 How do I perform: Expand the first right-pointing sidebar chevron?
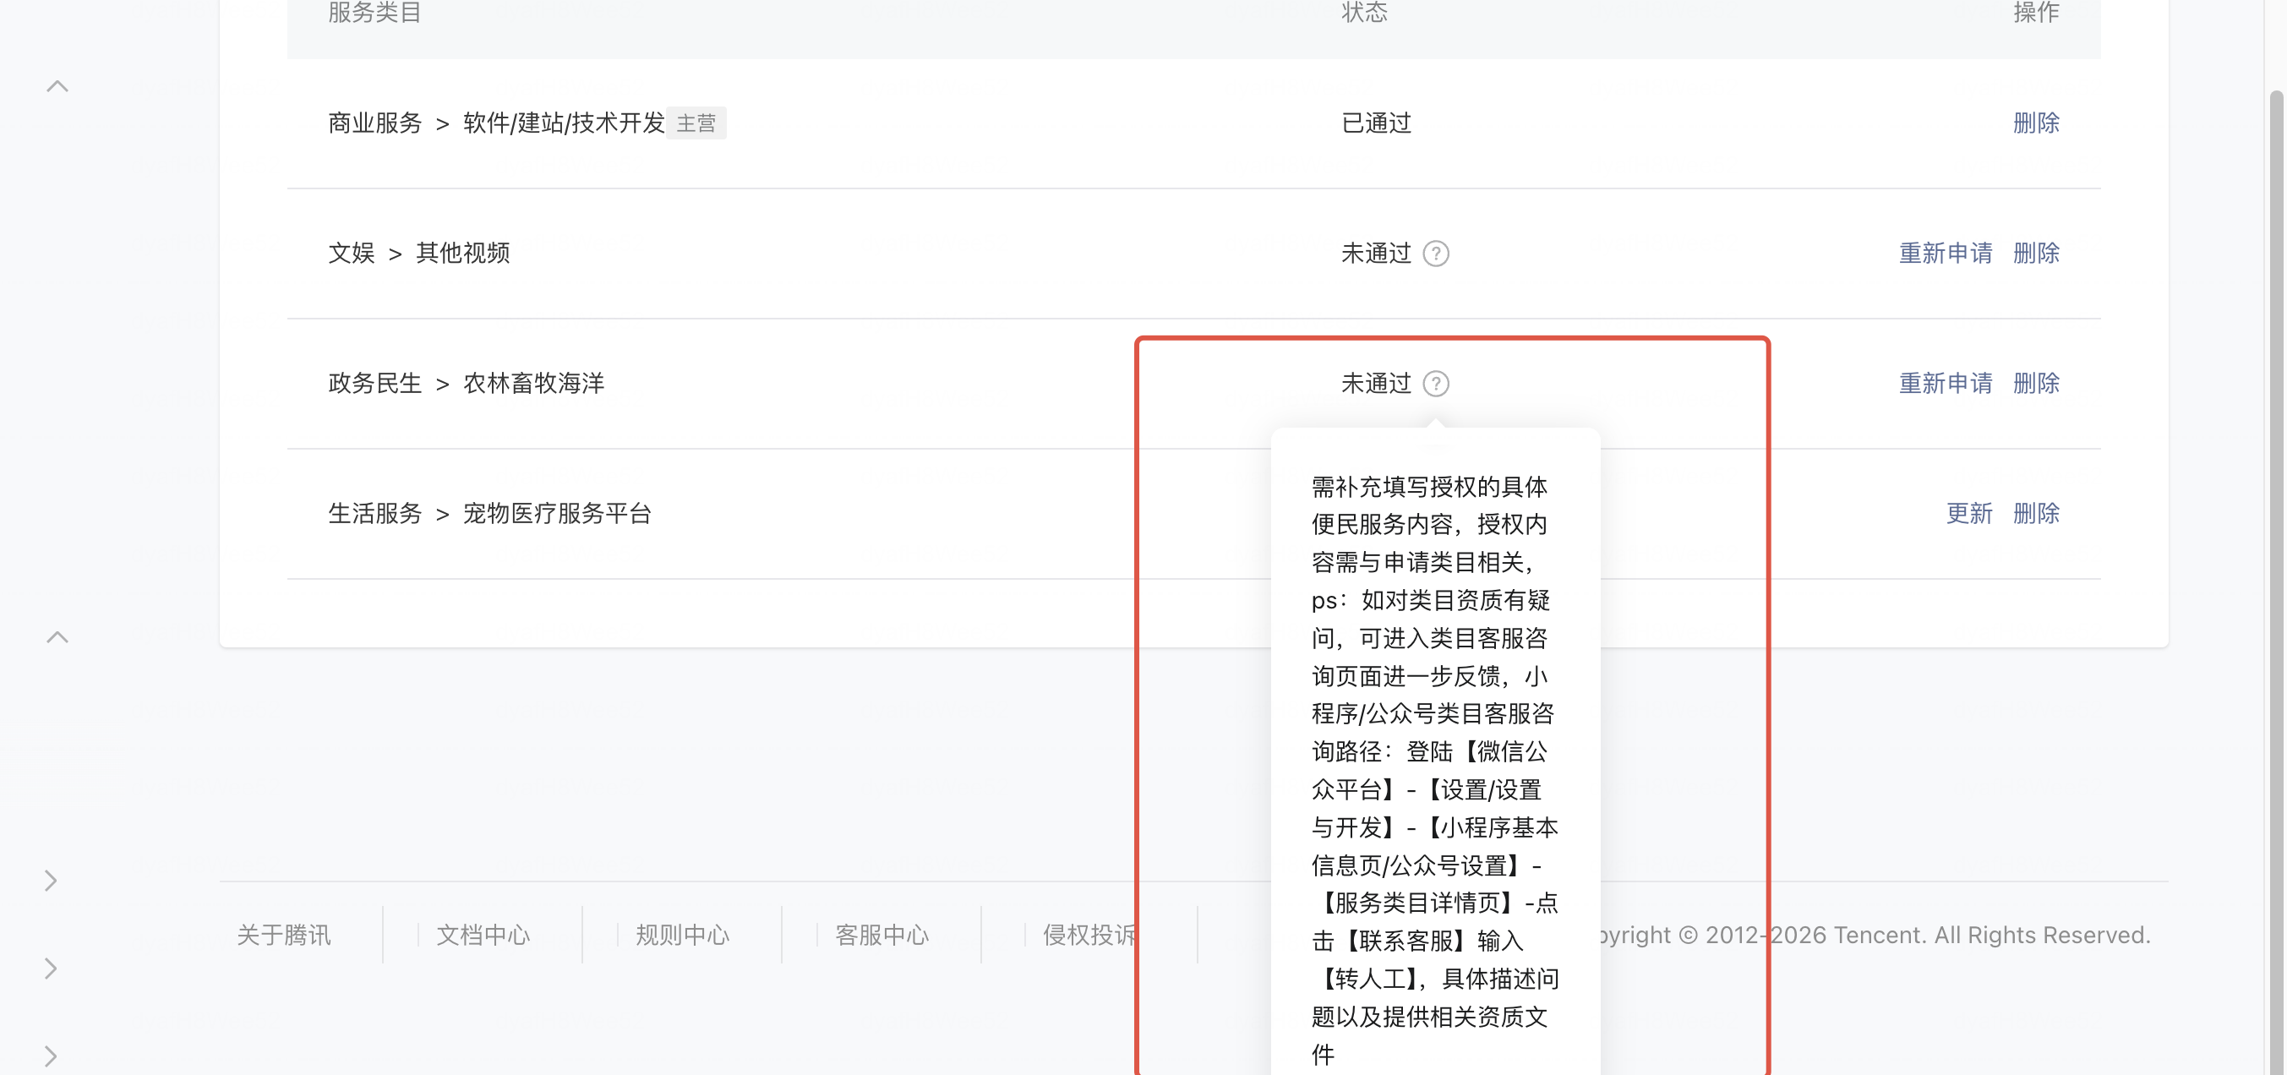point(51,880)
